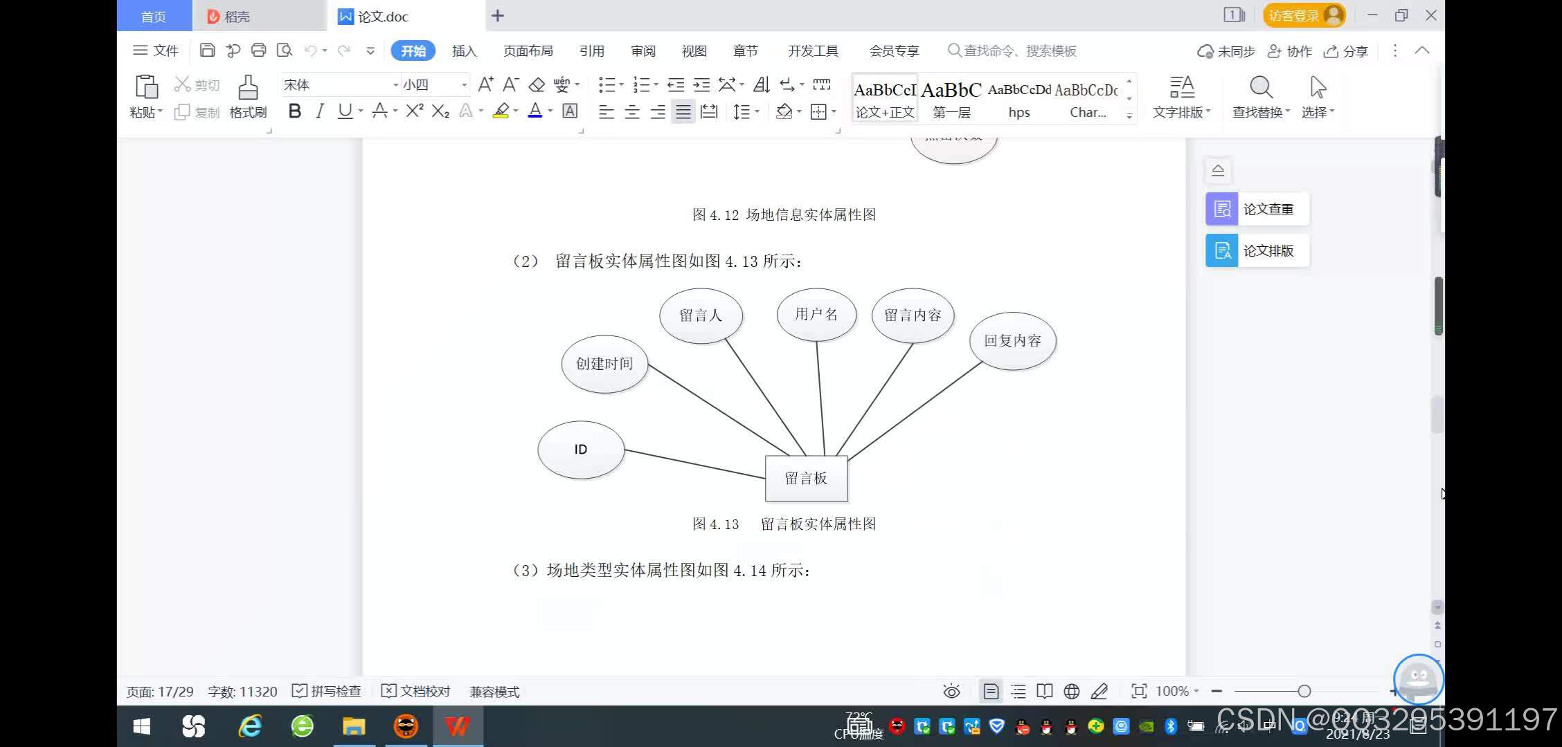Open the 文件 menu

click(156, 50)
